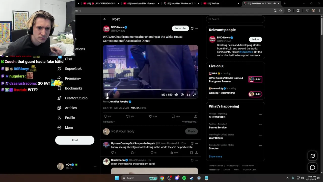Open Premium+ in the sidebar
The image size is (323, 182).
point(69,78)
